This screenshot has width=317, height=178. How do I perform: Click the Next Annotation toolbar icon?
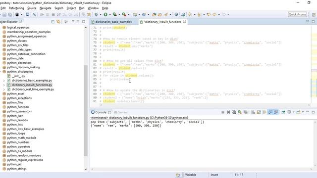pos(190,14)
